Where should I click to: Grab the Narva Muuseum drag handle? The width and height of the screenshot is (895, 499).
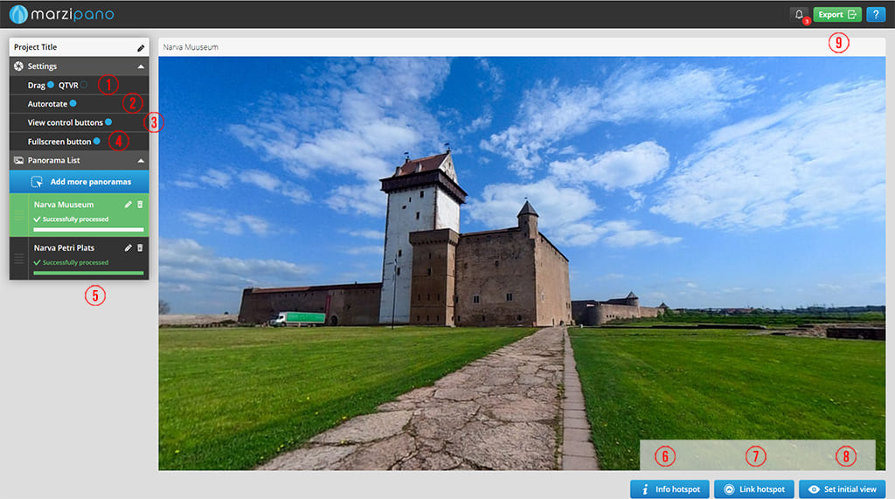coord(19,215)
